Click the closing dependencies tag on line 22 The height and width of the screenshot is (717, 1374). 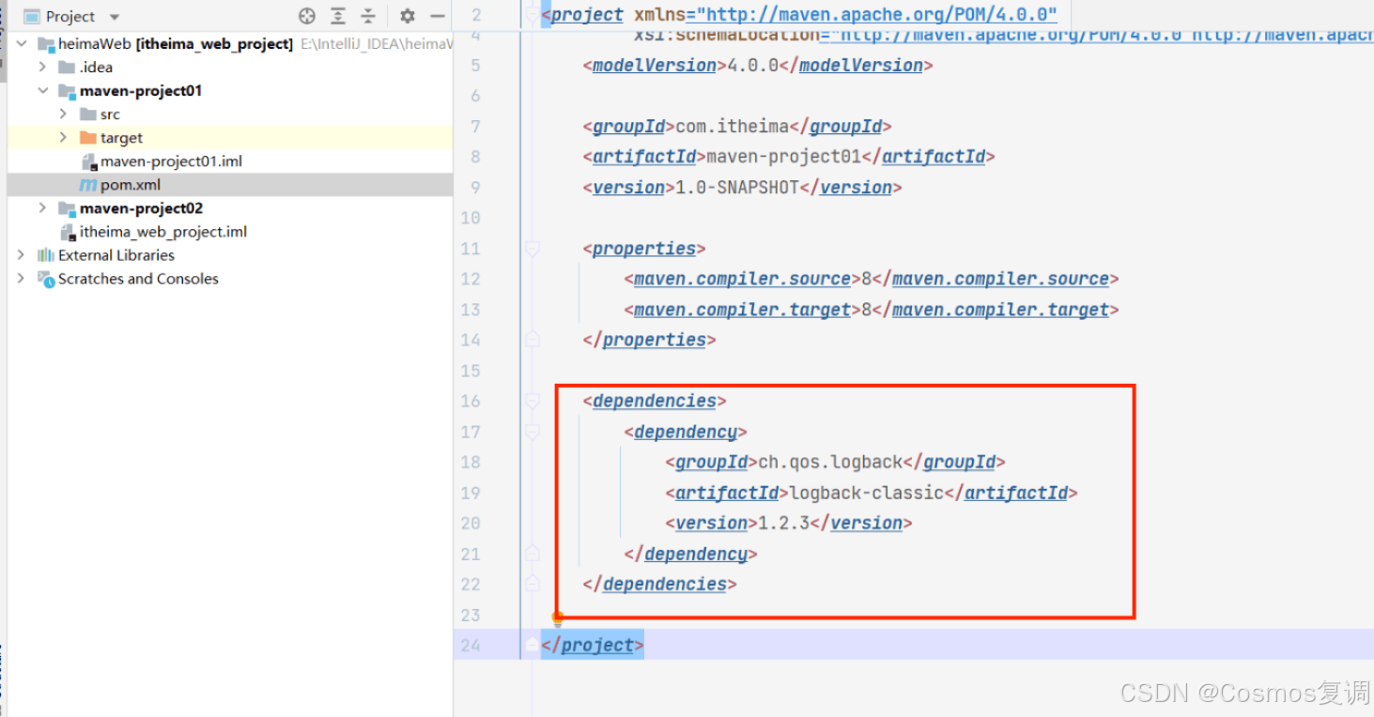coord(659,584)
